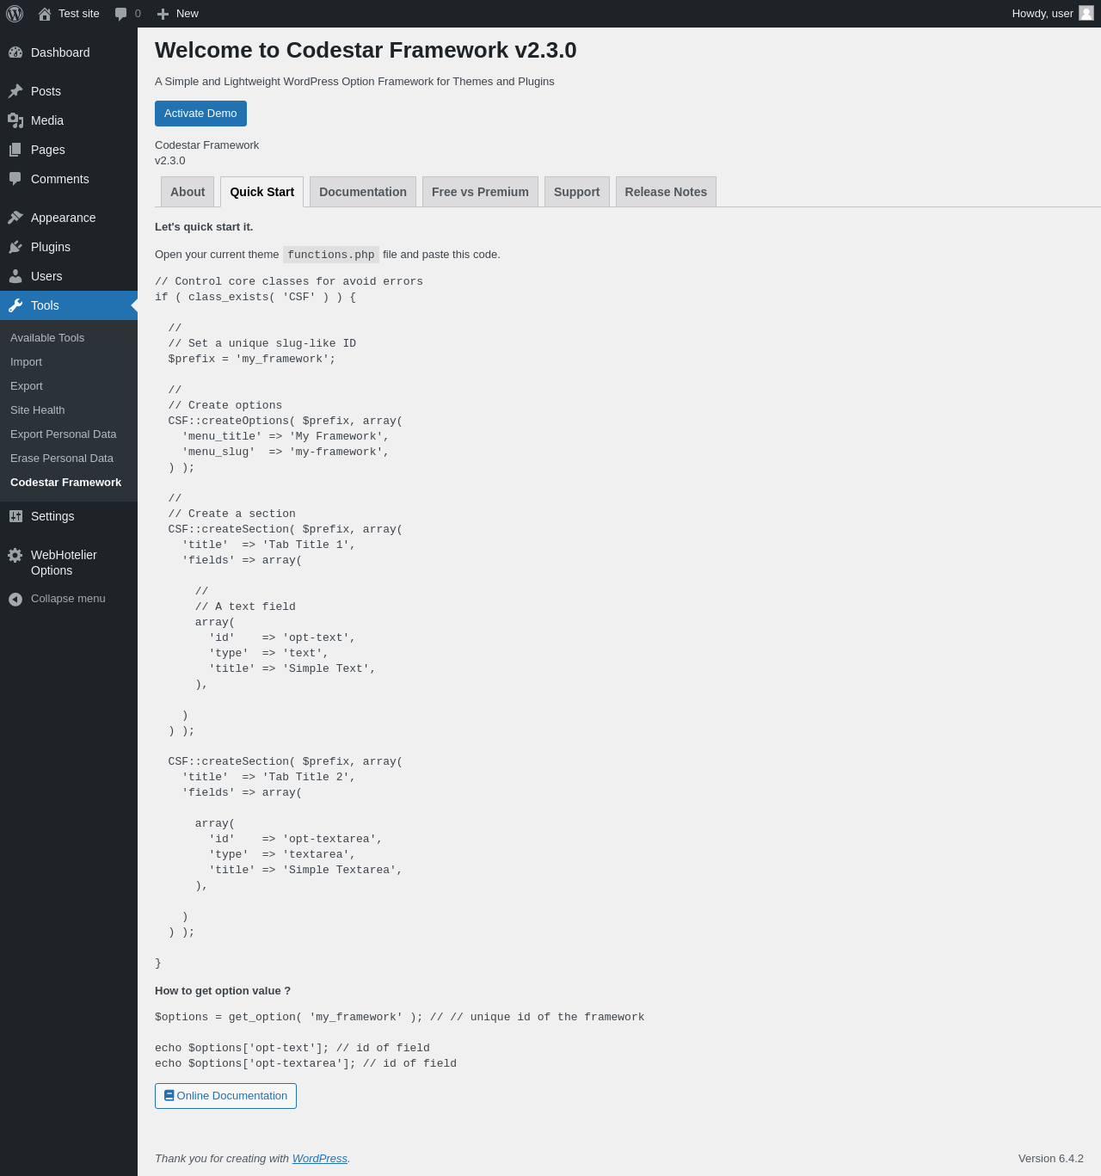Expand the New content menu

tap(178, 14)
